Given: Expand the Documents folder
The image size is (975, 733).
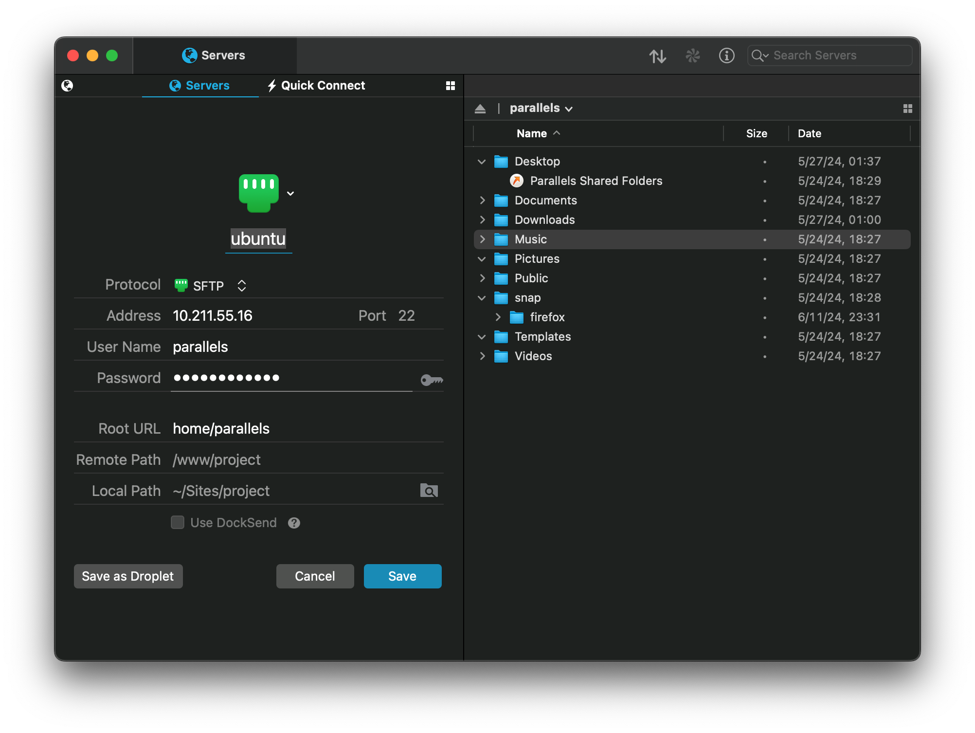Looking at the screenshot, I should pos(482,201).
